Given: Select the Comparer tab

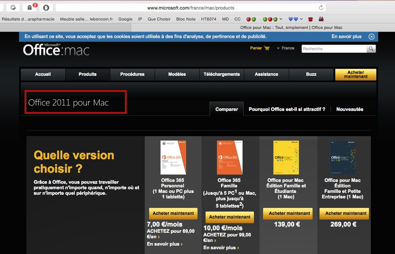Looking at the screenshot, I should (x=226, y=109).
